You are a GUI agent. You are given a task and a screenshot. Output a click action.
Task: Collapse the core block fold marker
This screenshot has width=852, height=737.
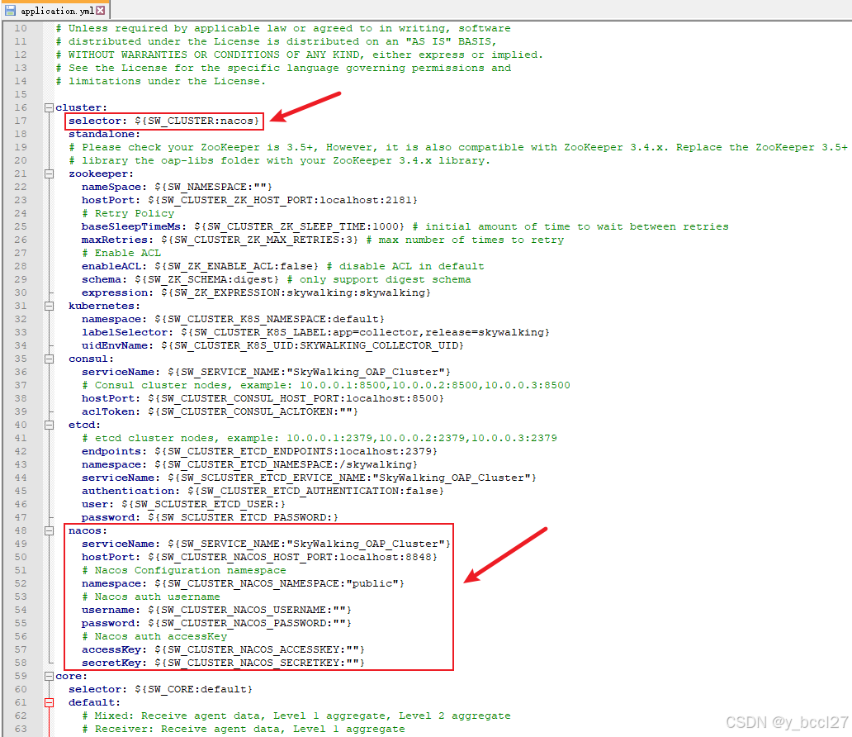(49, 677)
